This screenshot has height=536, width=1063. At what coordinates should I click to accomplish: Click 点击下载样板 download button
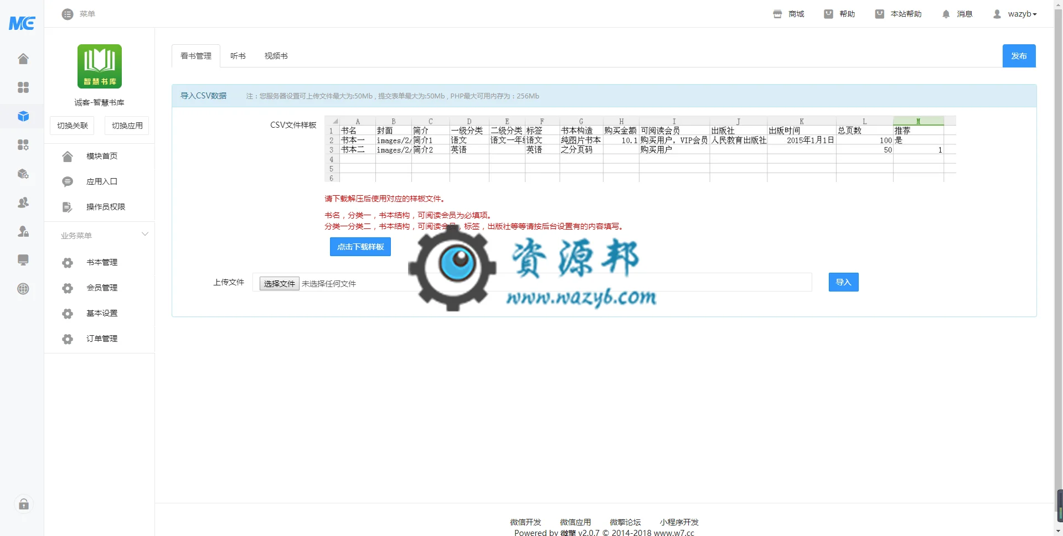click(x=360, y=247)
